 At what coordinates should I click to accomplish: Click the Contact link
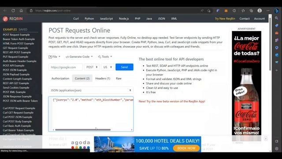point(245,19)
